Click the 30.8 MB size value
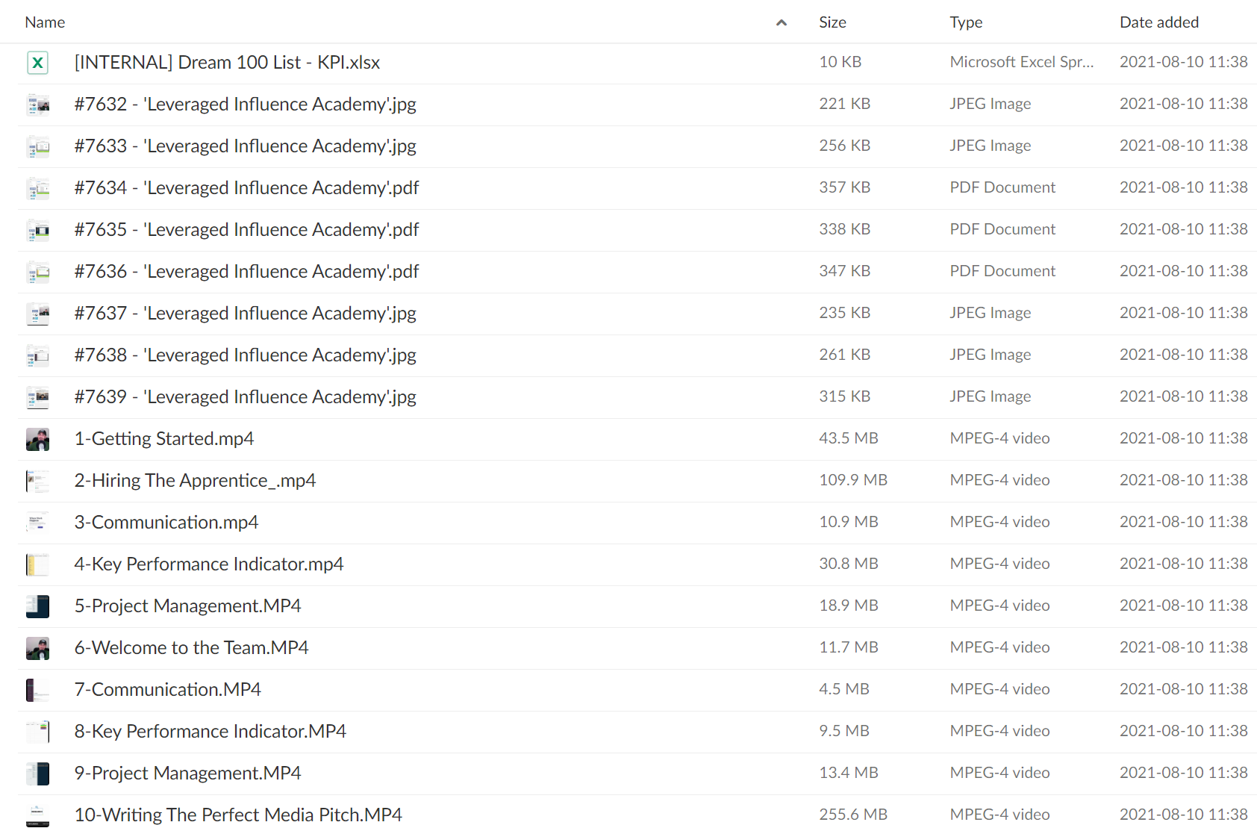This screenshot has width=1257, height=828. coord(848,564)
